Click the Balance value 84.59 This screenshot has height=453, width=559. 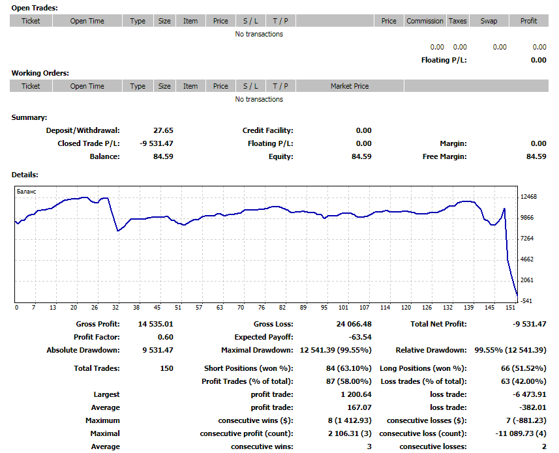coord(163,156)
